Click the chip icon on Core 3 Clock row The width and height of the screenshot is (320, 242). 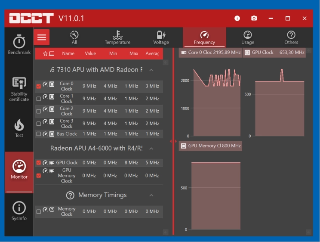click(x=52, y=122)
